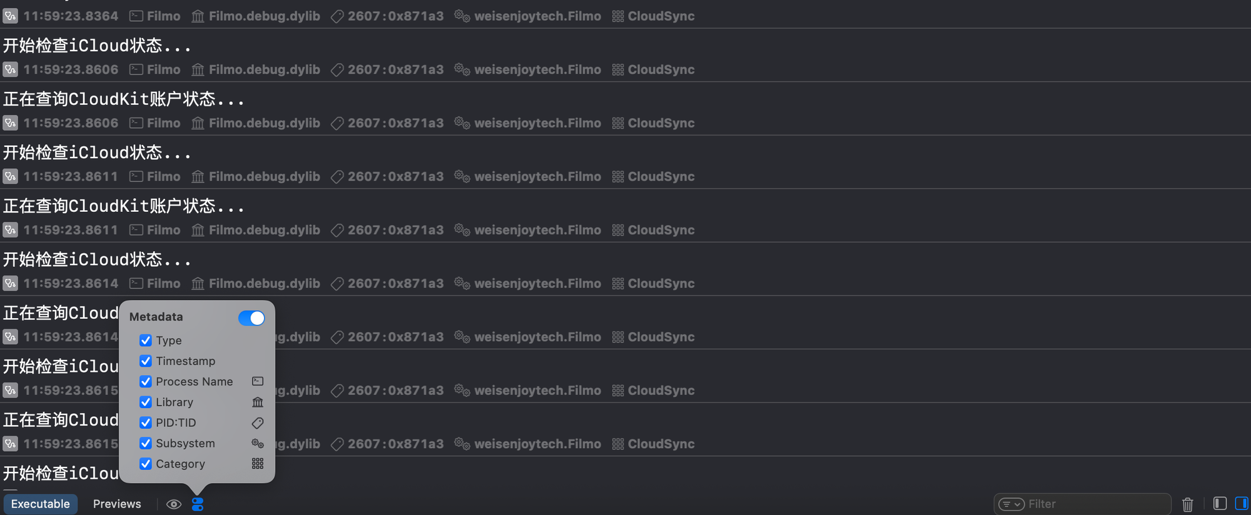
Task: Click the Library building icon in popover
Action: (257, 402)
